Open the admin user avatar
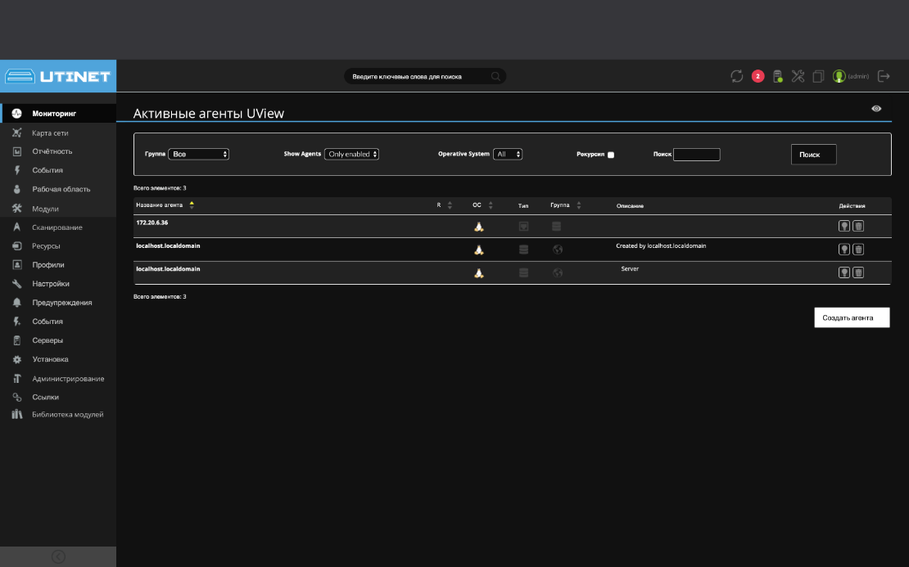 (x=839, y=76)
